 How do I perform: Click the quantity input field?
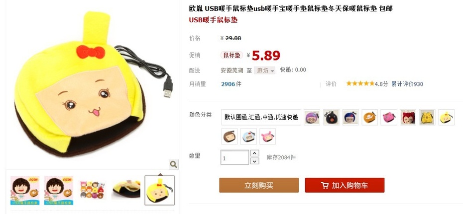coord(235,157)
